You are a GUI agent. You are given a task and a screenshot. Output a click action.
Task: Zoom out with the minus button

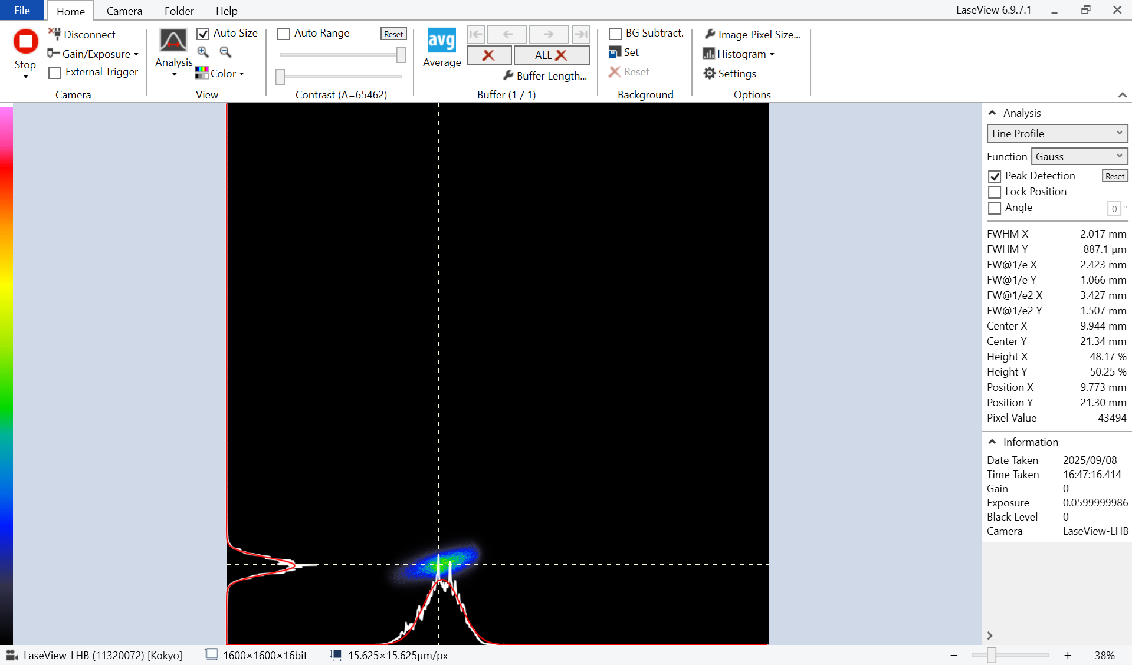pos(954,655)
